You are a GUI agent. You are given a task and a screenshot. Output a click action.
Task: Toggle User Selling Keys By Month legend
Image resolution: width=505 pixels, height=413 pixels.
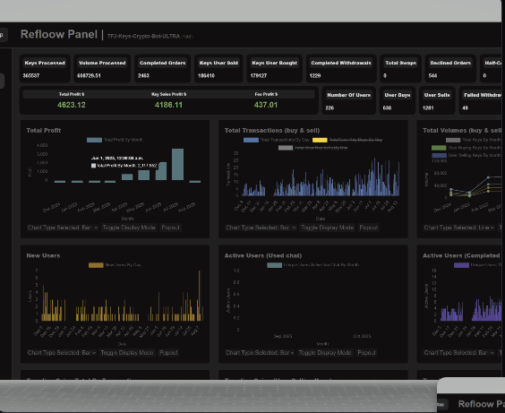(466, 155)
